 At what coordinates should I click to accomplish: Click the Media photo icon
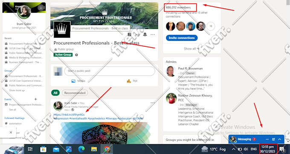[x=73, y=81]
